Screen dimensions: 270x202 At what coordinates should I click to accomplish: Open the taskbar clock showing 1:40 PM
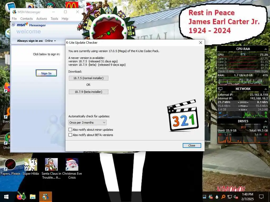(247, 197)
